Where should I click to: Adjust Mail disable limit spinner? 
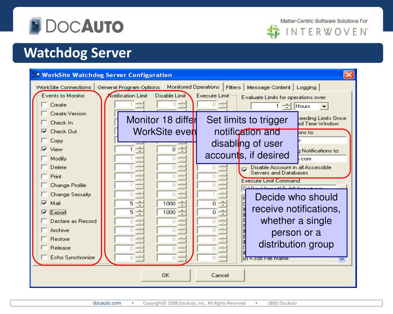[x=182, y=203]
